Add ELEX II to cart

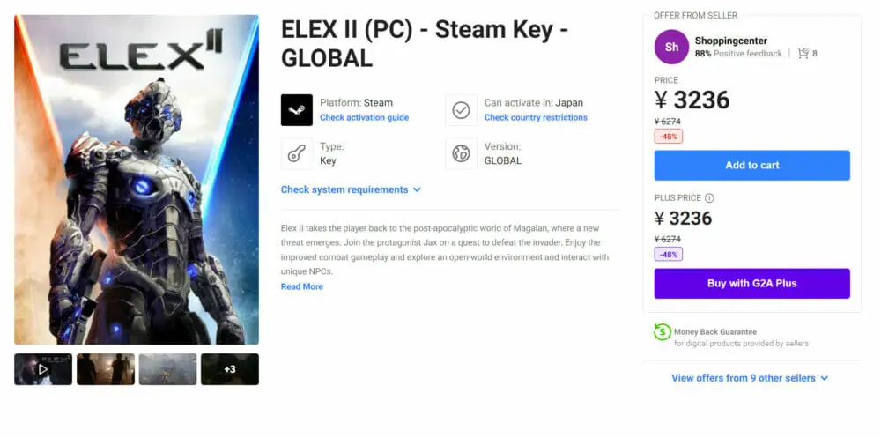pos(751,165)
